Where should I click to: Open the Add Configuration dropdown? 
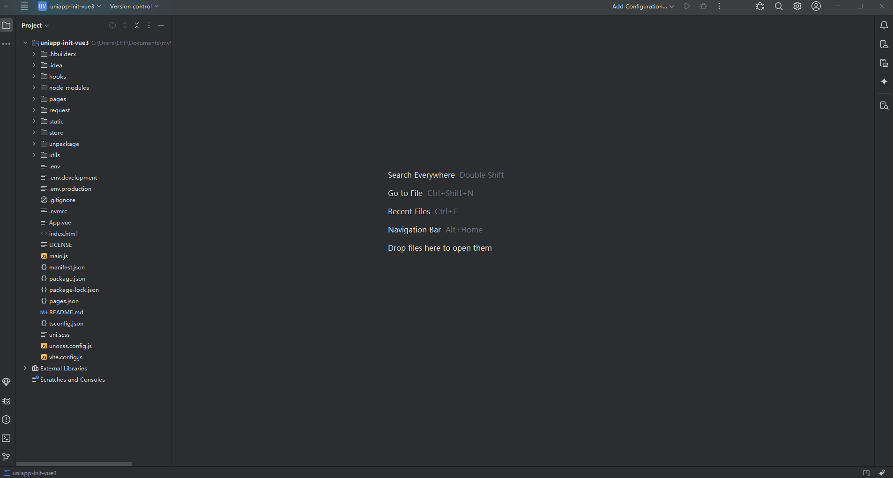coord(643,7)
